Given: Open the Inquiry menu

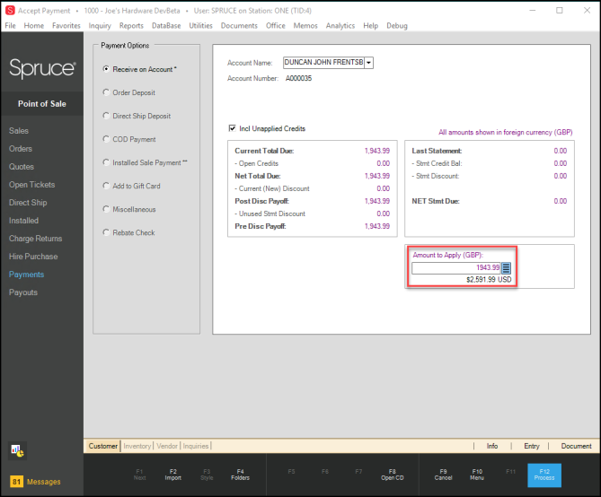Looking at the screenshot, I should pos(100,26).
